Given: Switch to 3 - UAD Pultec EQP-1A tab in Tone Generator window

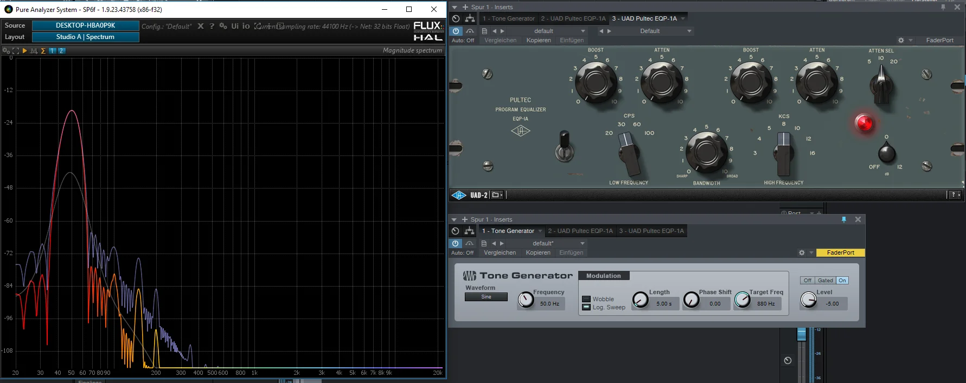Looking at the screenshot, I should click(x=651, y=231).
